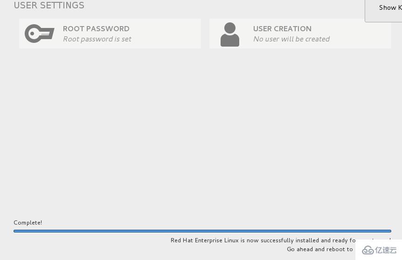
Task: Open the USER CREATION settings title
Action: (282, 28)
